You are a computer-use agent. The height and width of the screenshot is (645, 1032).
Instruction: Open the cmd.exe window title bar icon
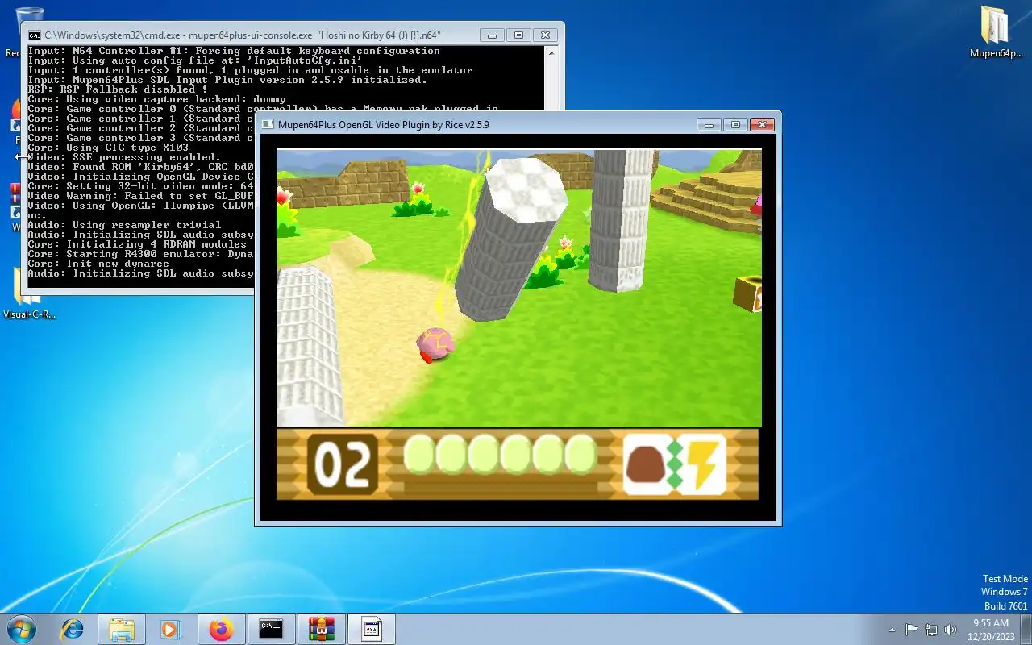(x=35, y=35)
